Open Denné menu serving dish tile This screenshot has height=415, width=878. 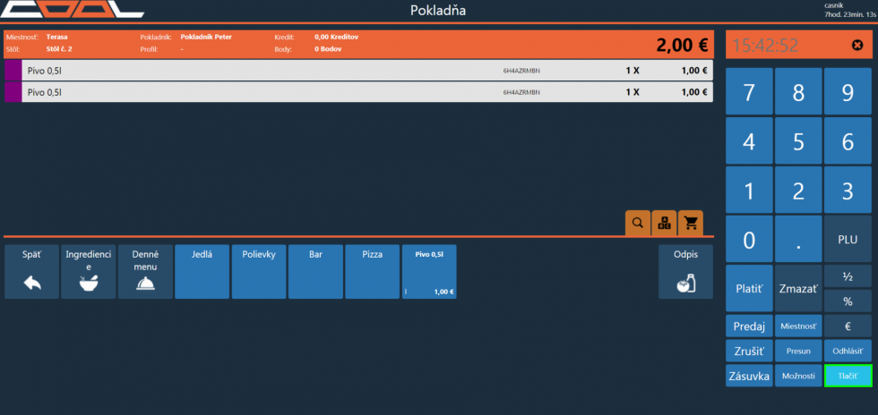145,272
